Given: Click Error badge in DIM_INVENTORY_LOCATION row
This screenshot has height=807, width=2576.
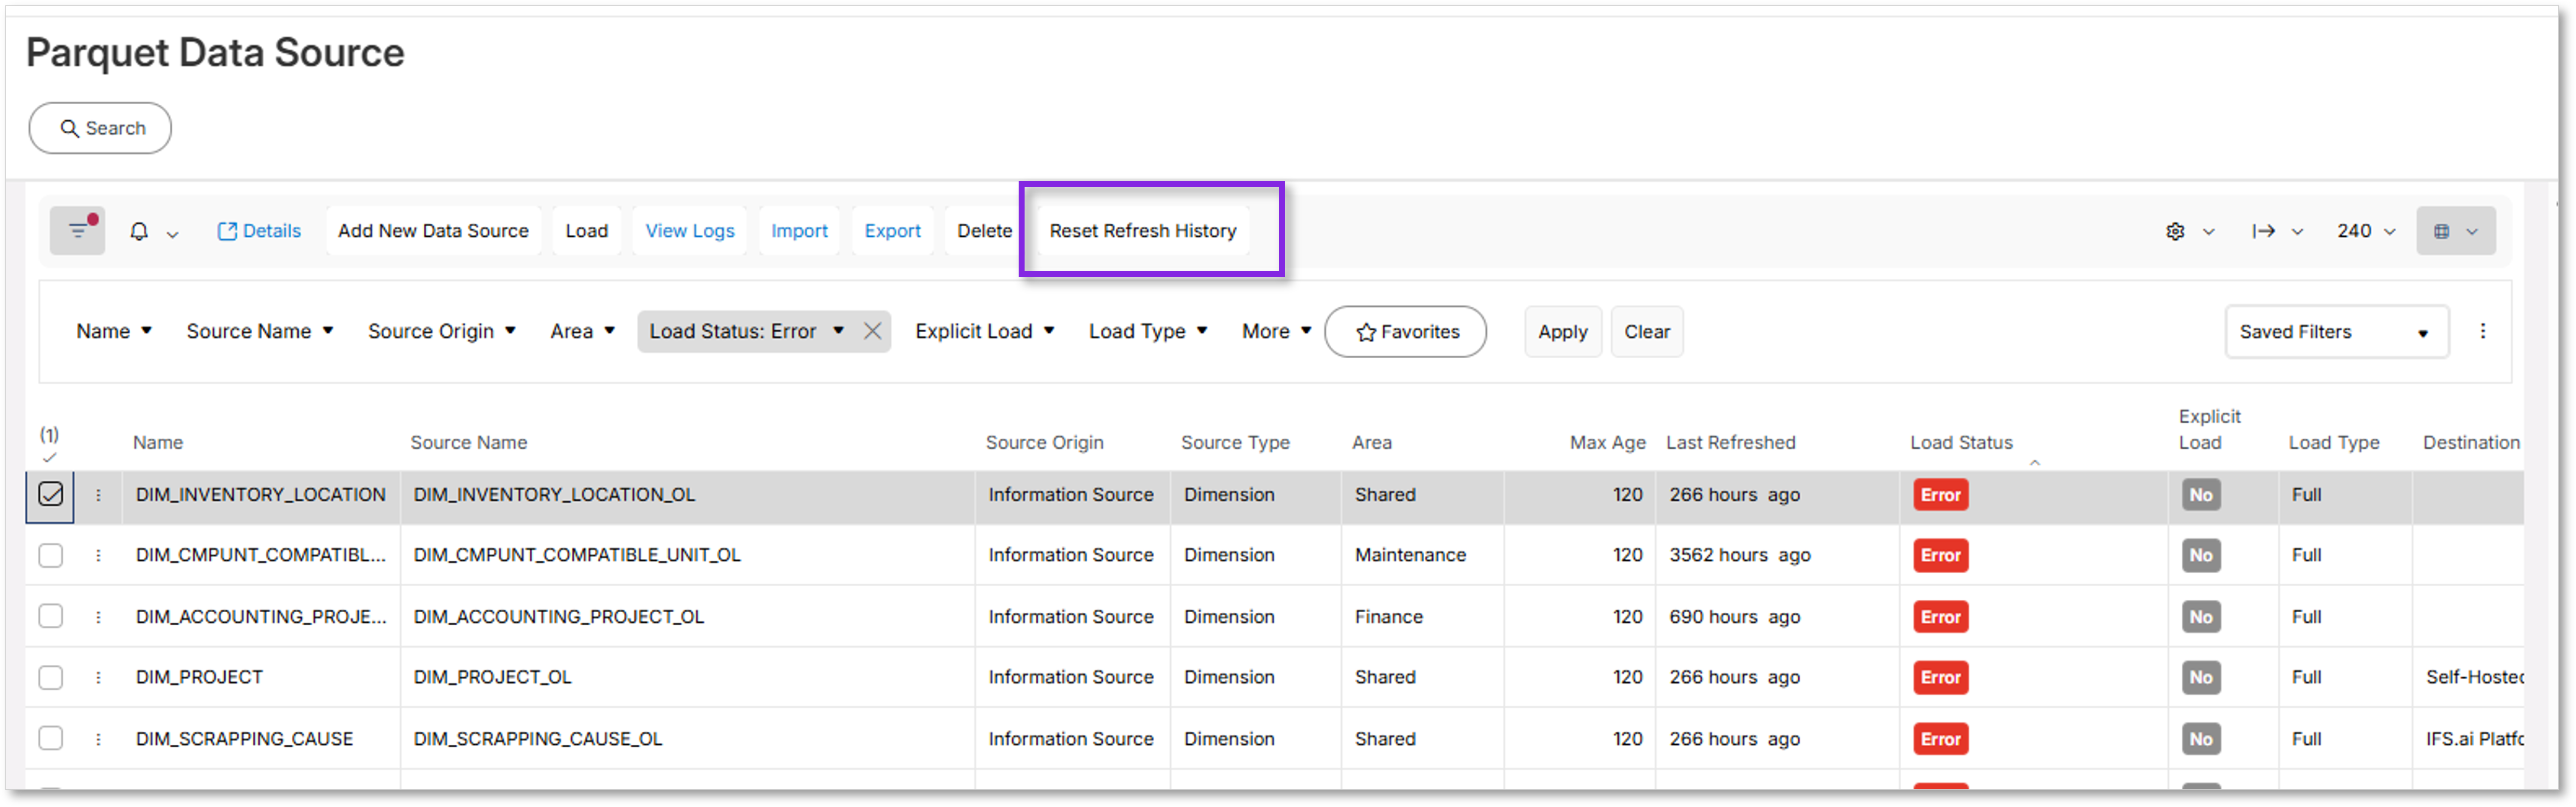Looking at the screenshot, I should point(1940,495).
